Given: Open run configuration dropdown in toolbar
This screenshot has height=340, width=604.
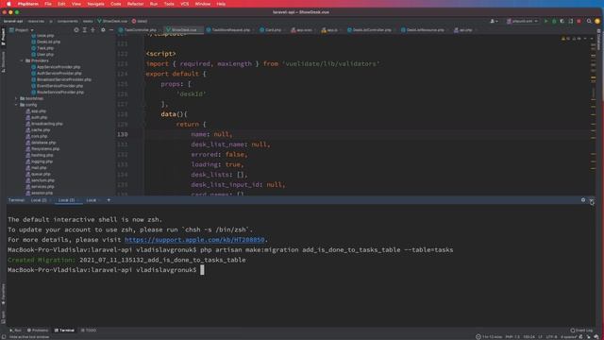Looking at the screenshot, I should click(x=522, y=21).
